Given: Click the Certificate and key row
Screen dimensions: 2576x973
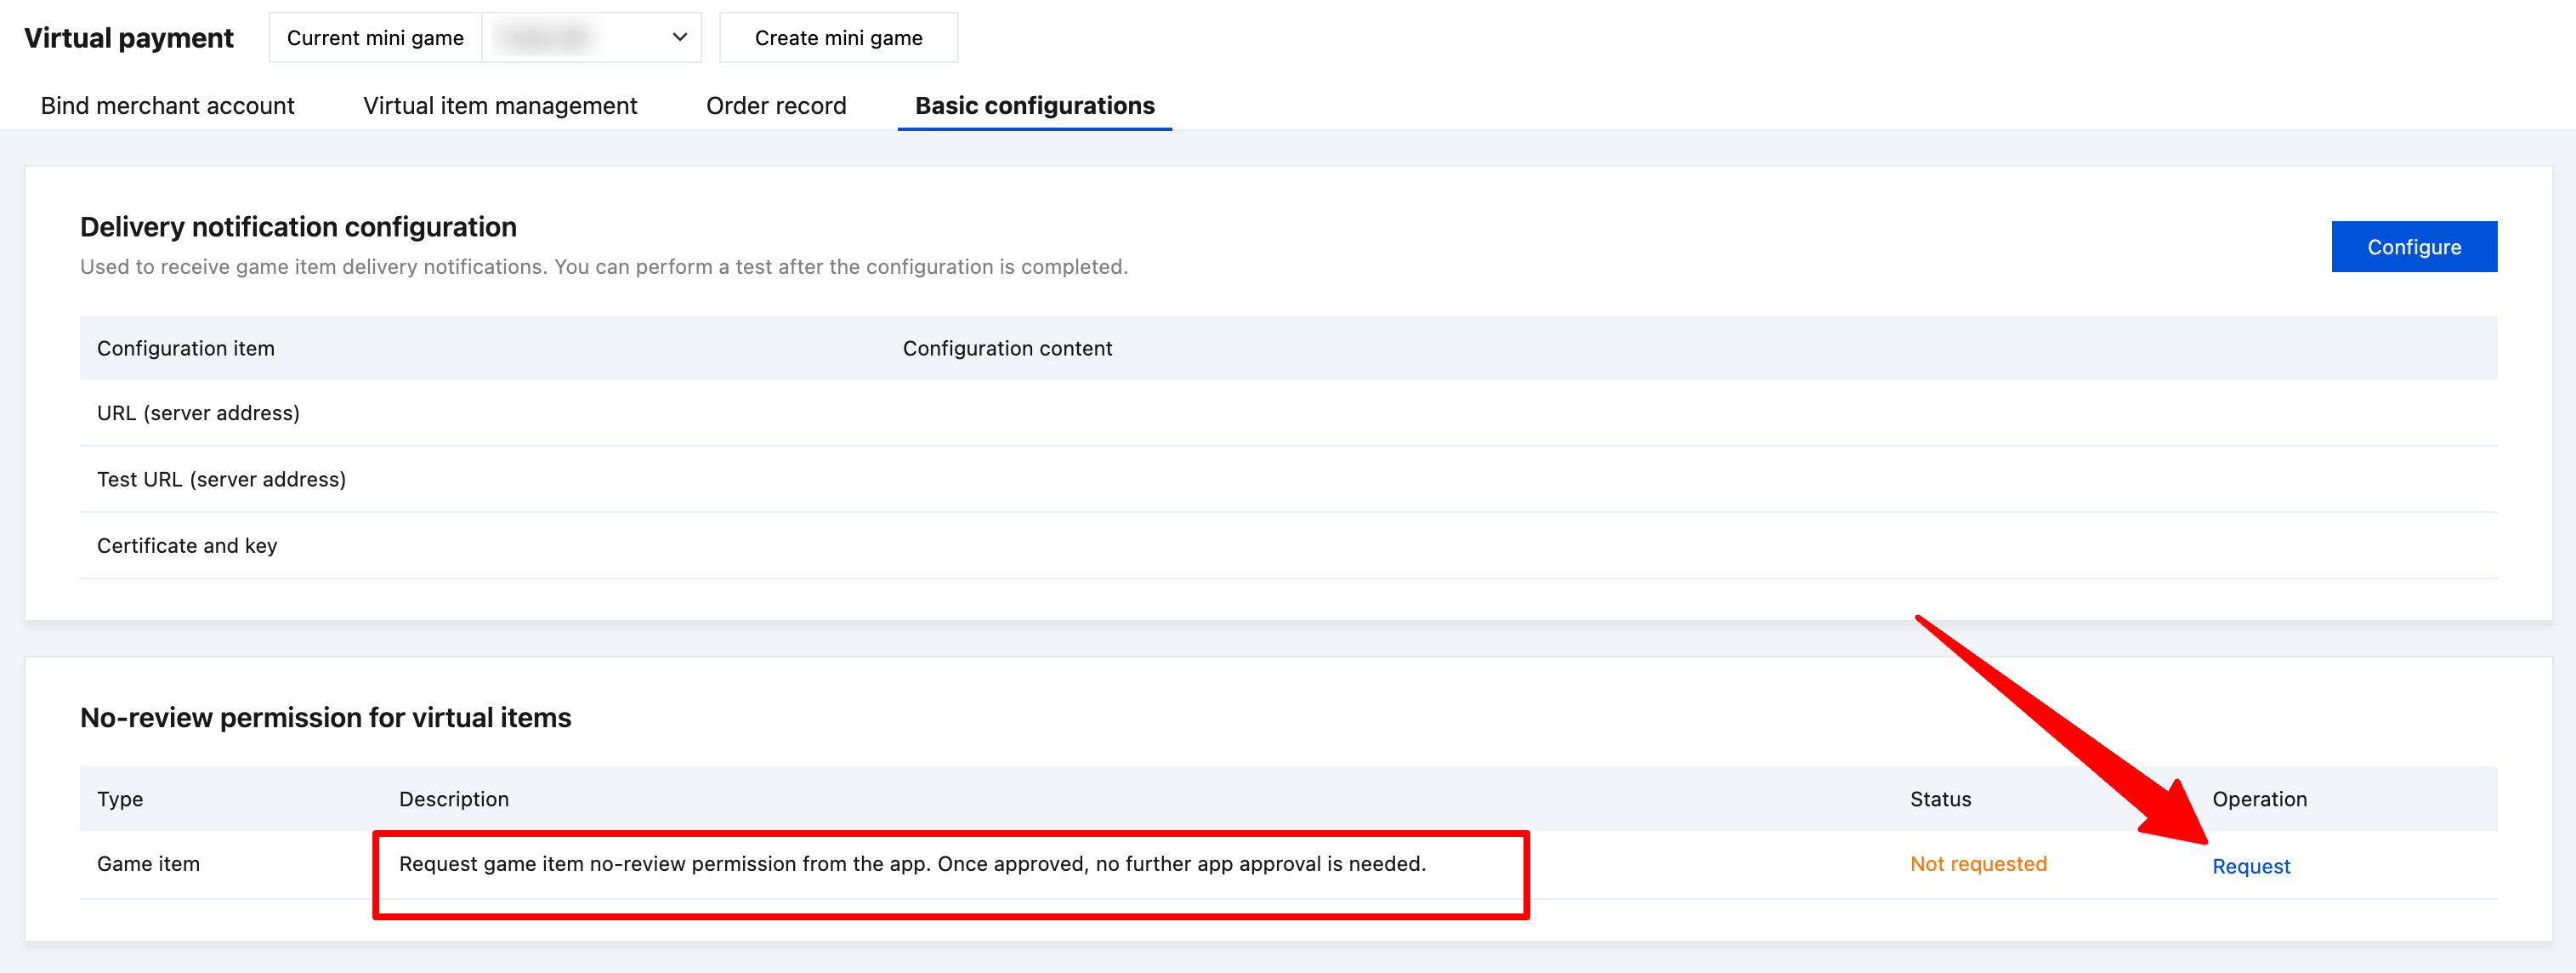Looking at the screenshot, I should pos(187,546).
